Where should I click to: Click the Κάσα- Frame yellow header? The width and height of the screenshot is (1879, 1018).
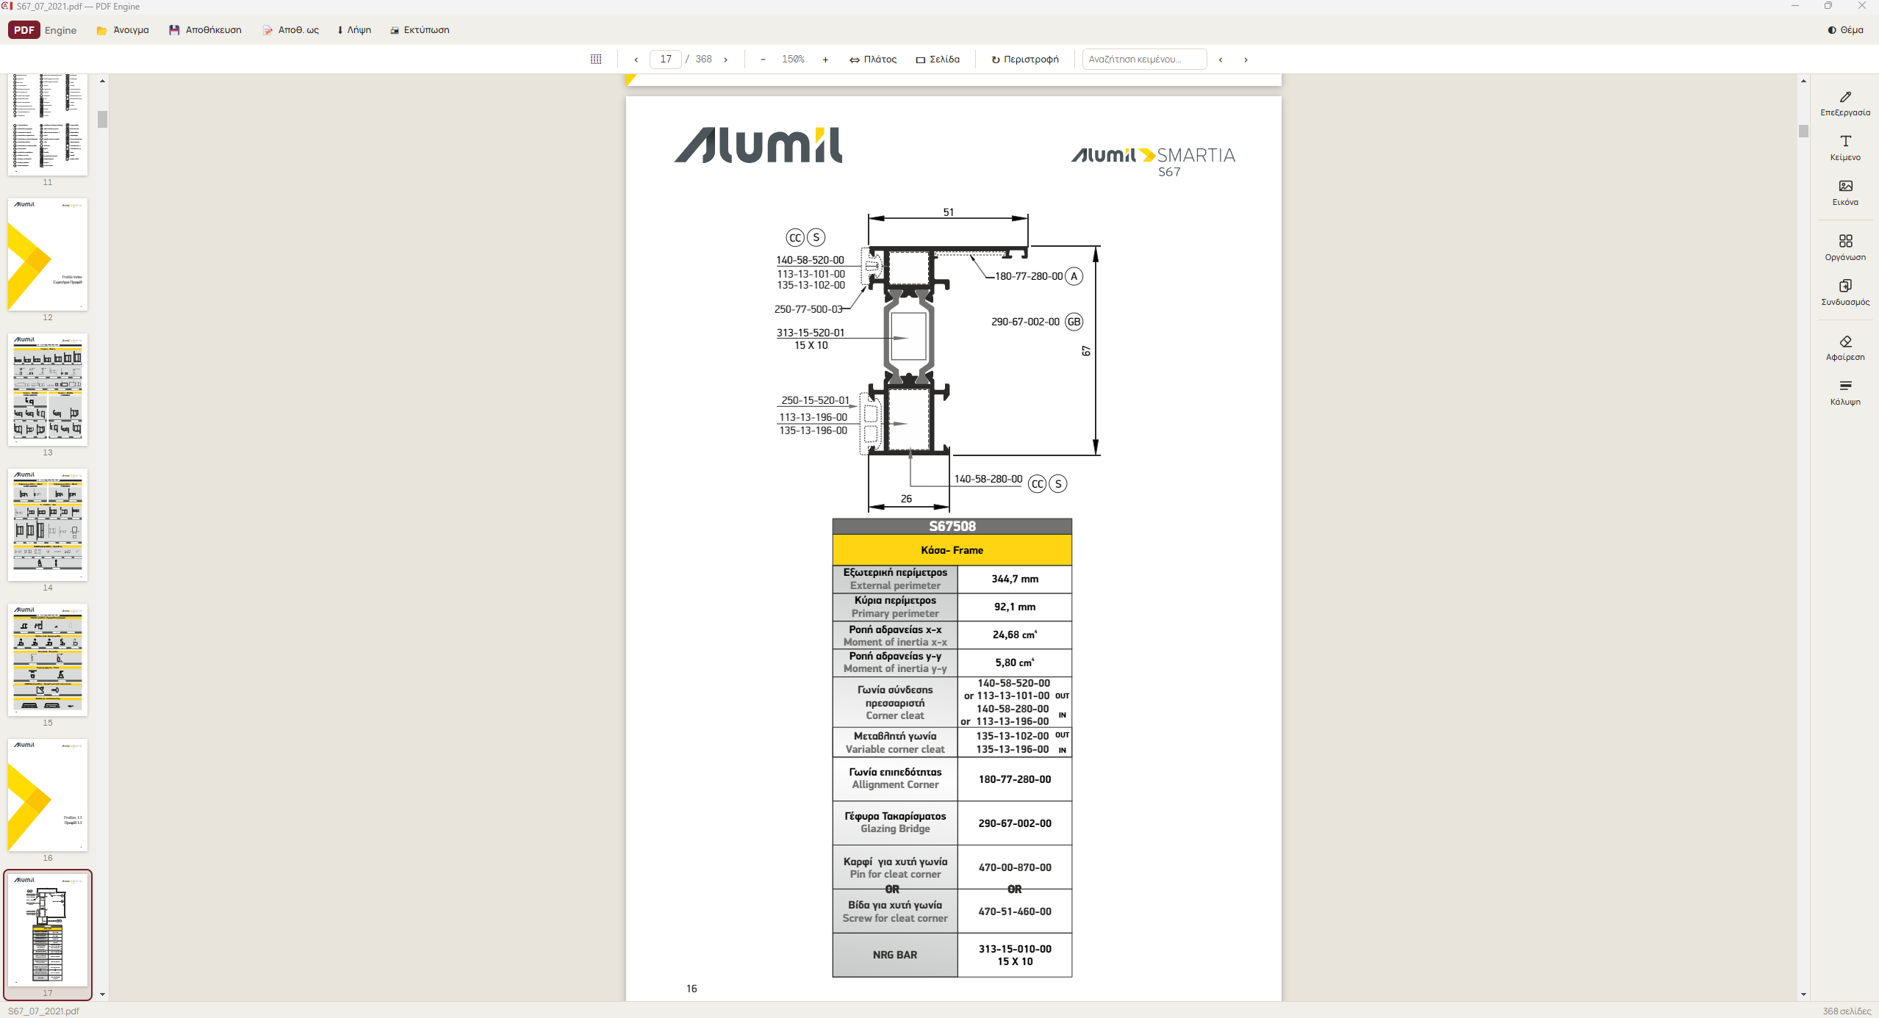click(952, 549)
